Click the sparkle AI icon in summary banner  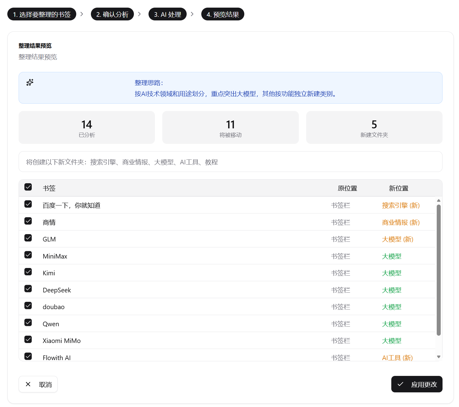pos(30,82)
